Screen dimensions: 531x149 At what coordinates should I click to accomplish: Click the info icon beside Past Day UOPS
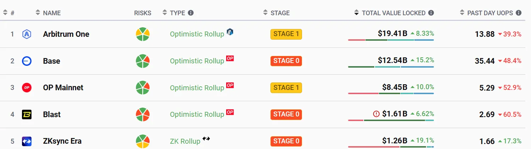519,13
